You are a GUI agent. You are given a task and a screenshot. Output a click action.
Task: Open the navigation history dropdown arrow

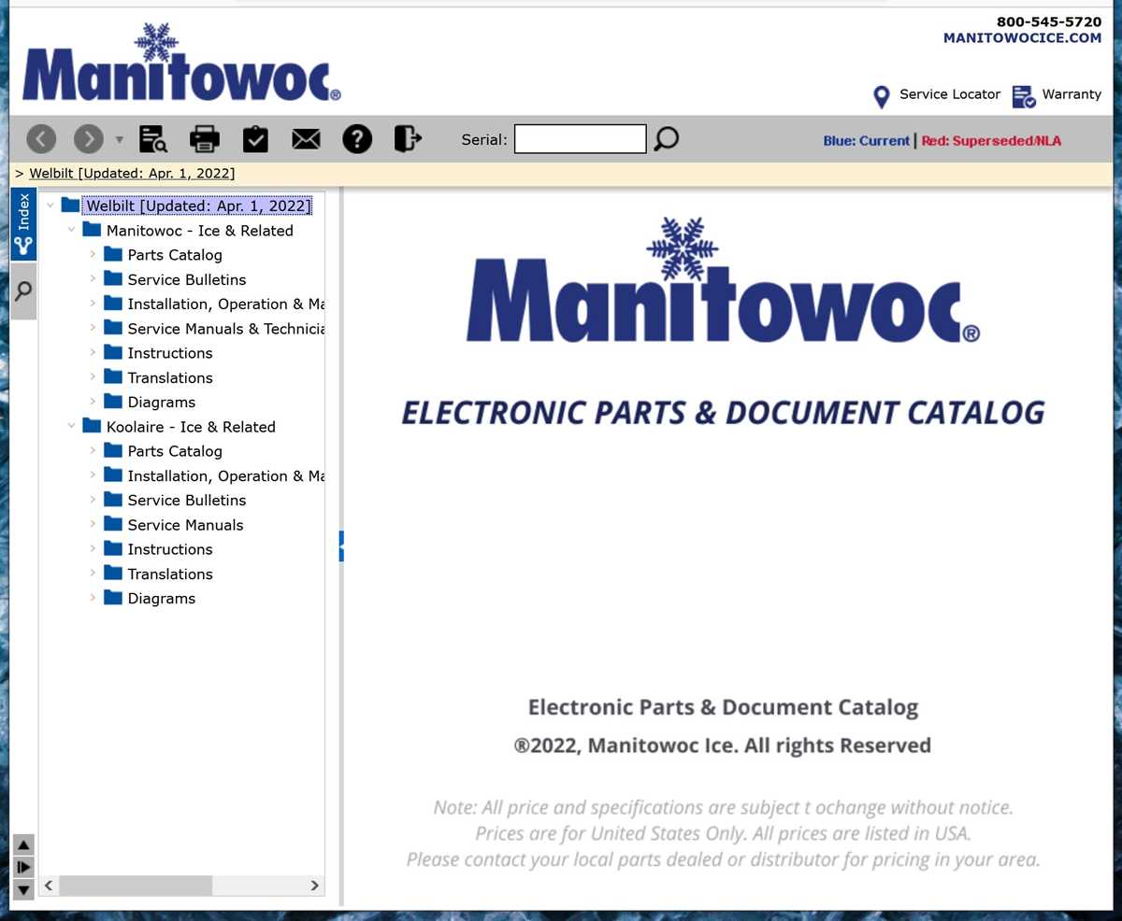pos(119,140)
